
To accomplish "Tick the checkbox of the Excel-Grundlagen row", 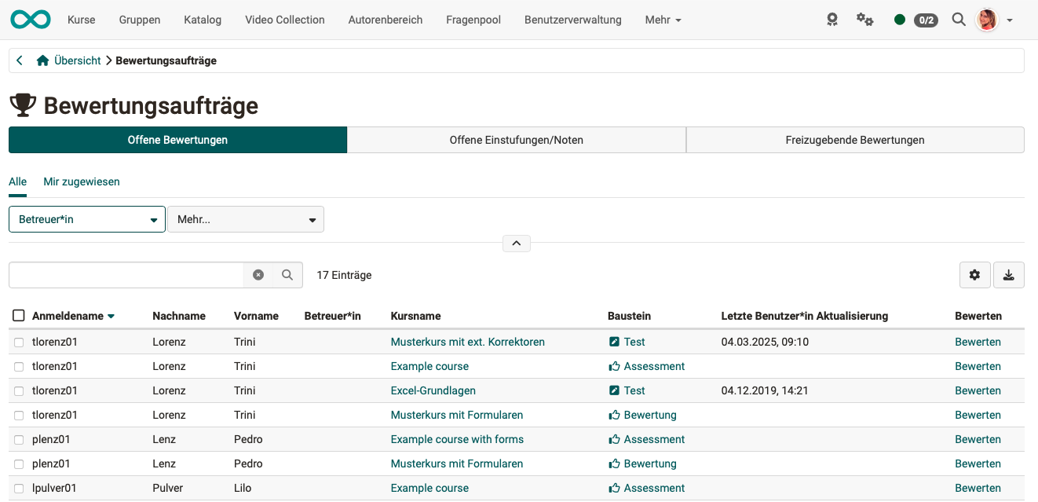I will (19, 390).
